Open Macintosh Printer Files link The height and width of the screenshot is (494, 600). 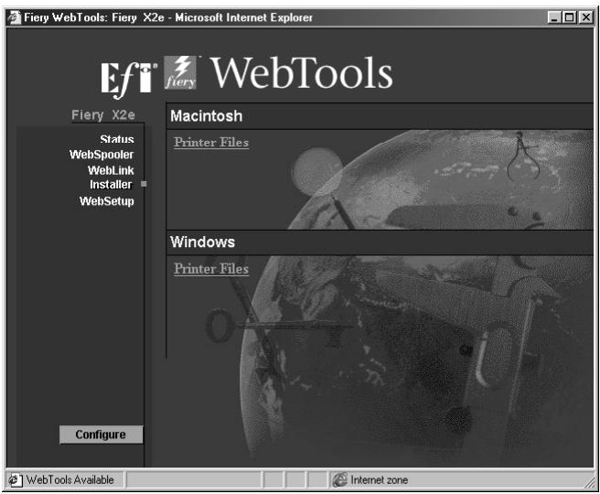pyautogui.click(x=211, y=143)
